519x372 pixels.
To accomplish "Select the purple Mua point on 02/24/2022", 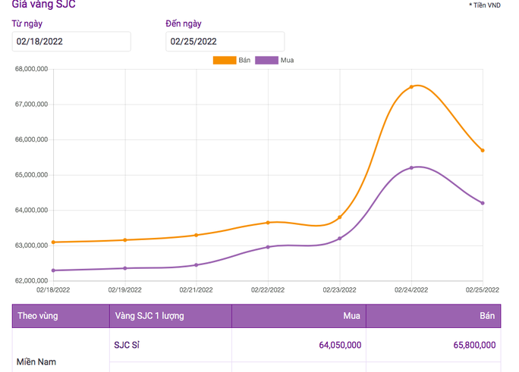I will pyautogui.click(x=411, y=168).
